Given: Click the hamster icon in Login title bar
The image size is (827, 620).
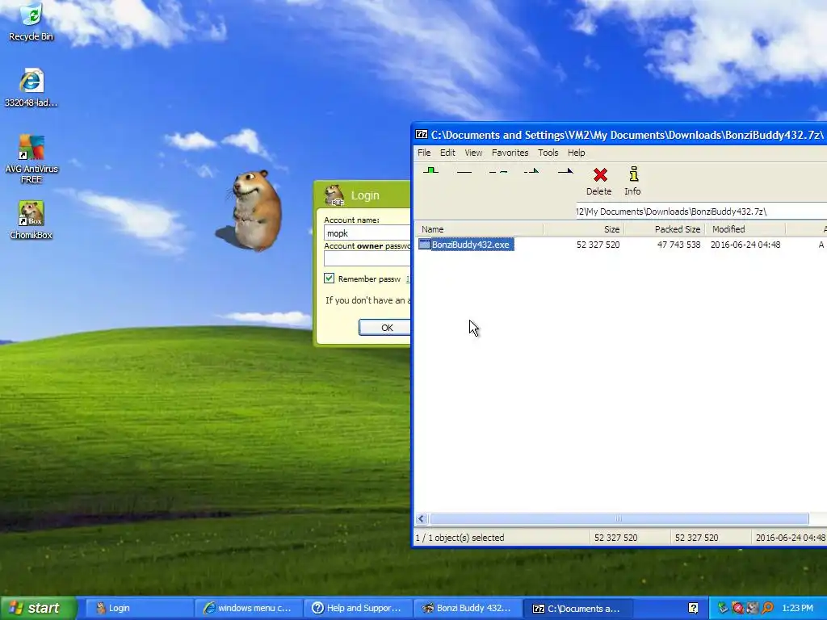Looking at the screenshot, I should (x=334, y=195).
